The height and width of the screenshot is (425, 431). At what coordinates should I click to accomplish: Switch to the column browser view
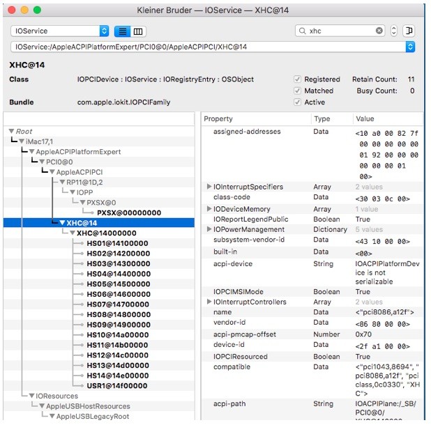tap(138, 31)
